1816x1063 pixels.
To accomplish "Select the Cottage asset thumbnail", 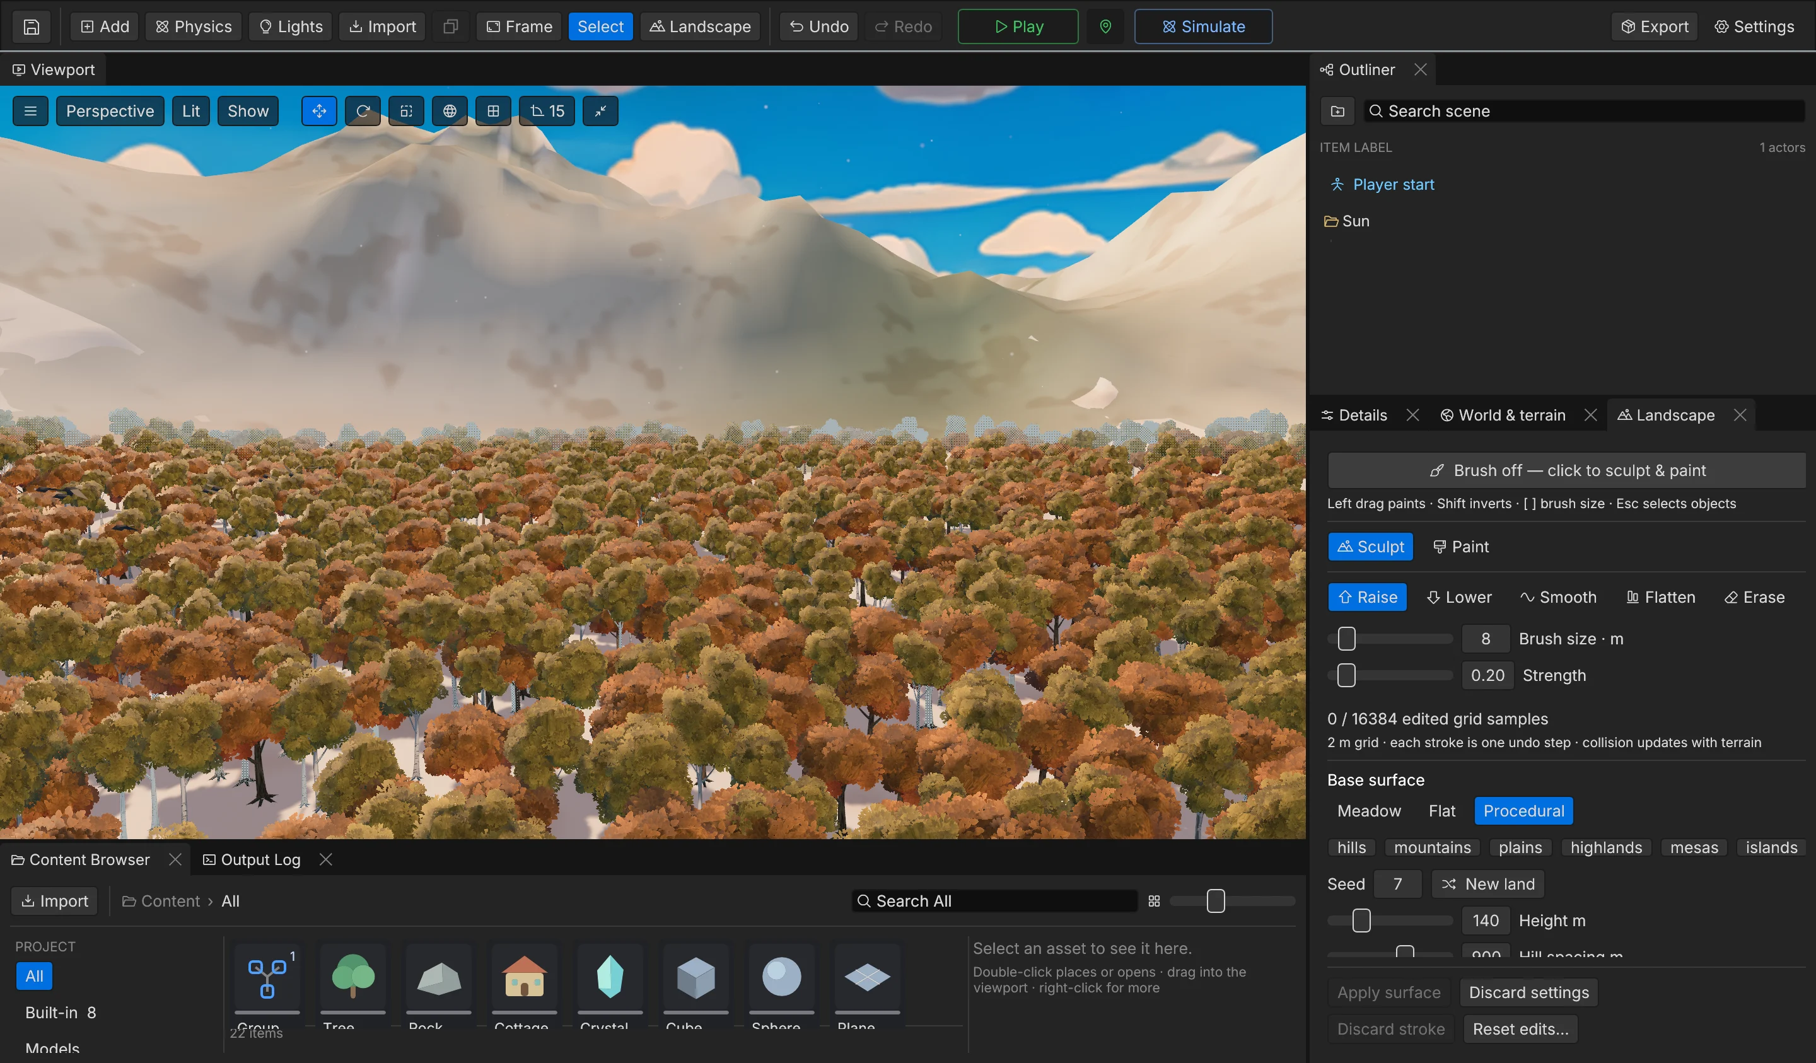I will click(524, 977).
